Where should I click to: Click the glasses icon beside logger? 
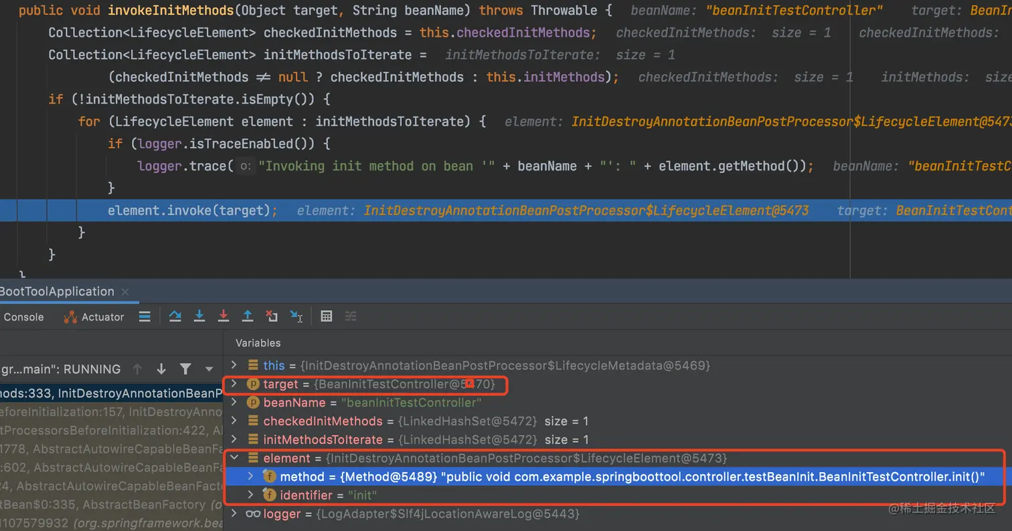click(253, 514)
